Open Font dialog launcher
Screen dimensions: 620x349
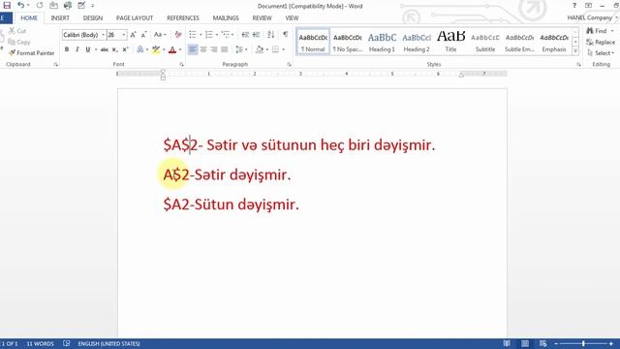click(x=181, y=64)
